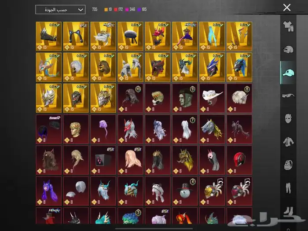Select the gold spider-leg helmet item
This screenshot has width=308, height=231.
tap(212, 191)
